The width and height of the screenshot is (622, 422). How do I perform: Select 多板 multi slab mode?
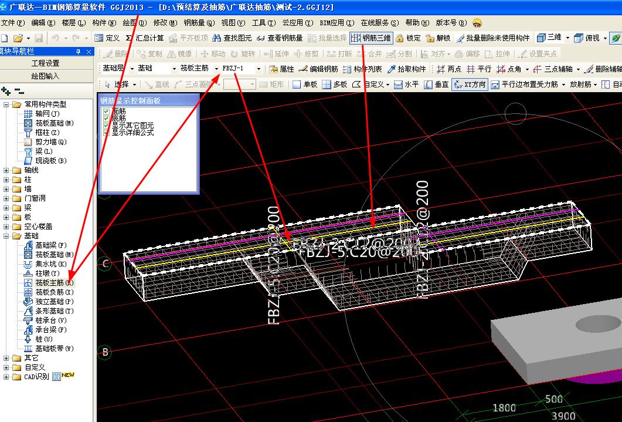tap(335, 84)
